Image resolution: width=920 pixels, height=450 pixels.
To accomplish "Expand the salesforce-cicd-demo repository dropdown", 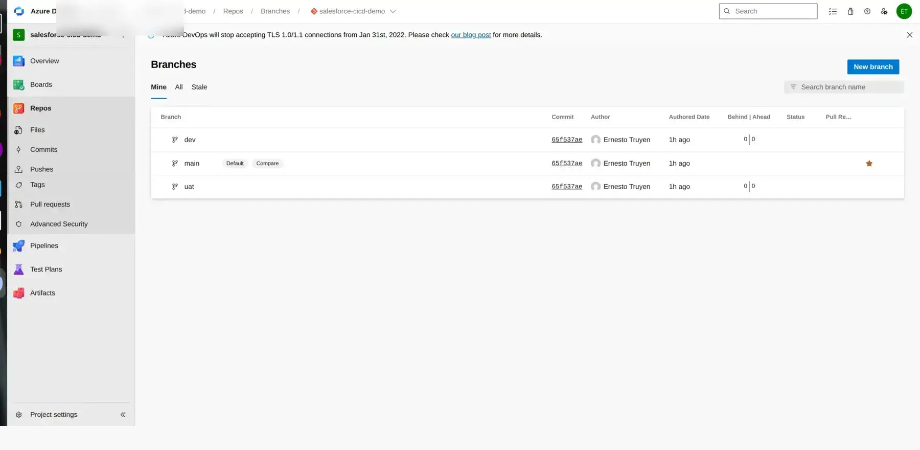I will (x=353, y=11).
